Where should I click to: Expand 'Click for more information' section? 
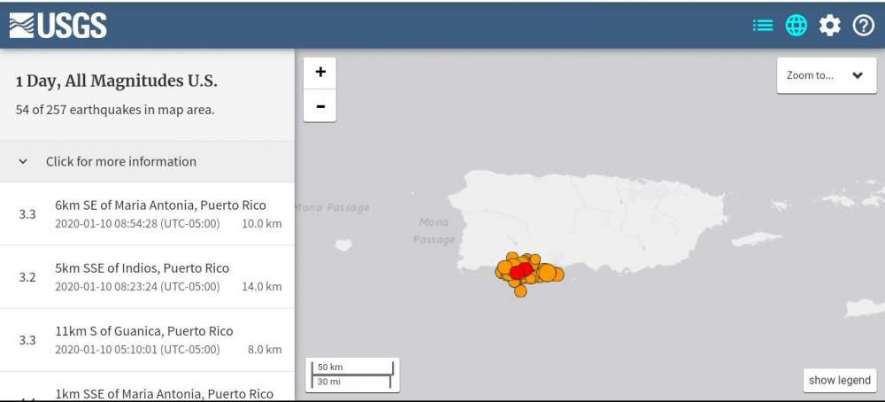coord(121,162)
